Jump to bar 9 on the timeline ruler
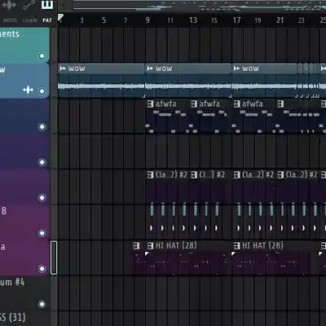 pos(148,20)
